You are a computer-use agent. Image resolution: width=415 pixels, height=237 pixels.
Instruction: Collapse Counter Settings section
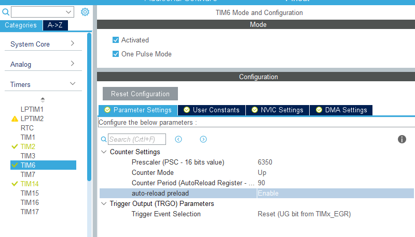(104, 152)
